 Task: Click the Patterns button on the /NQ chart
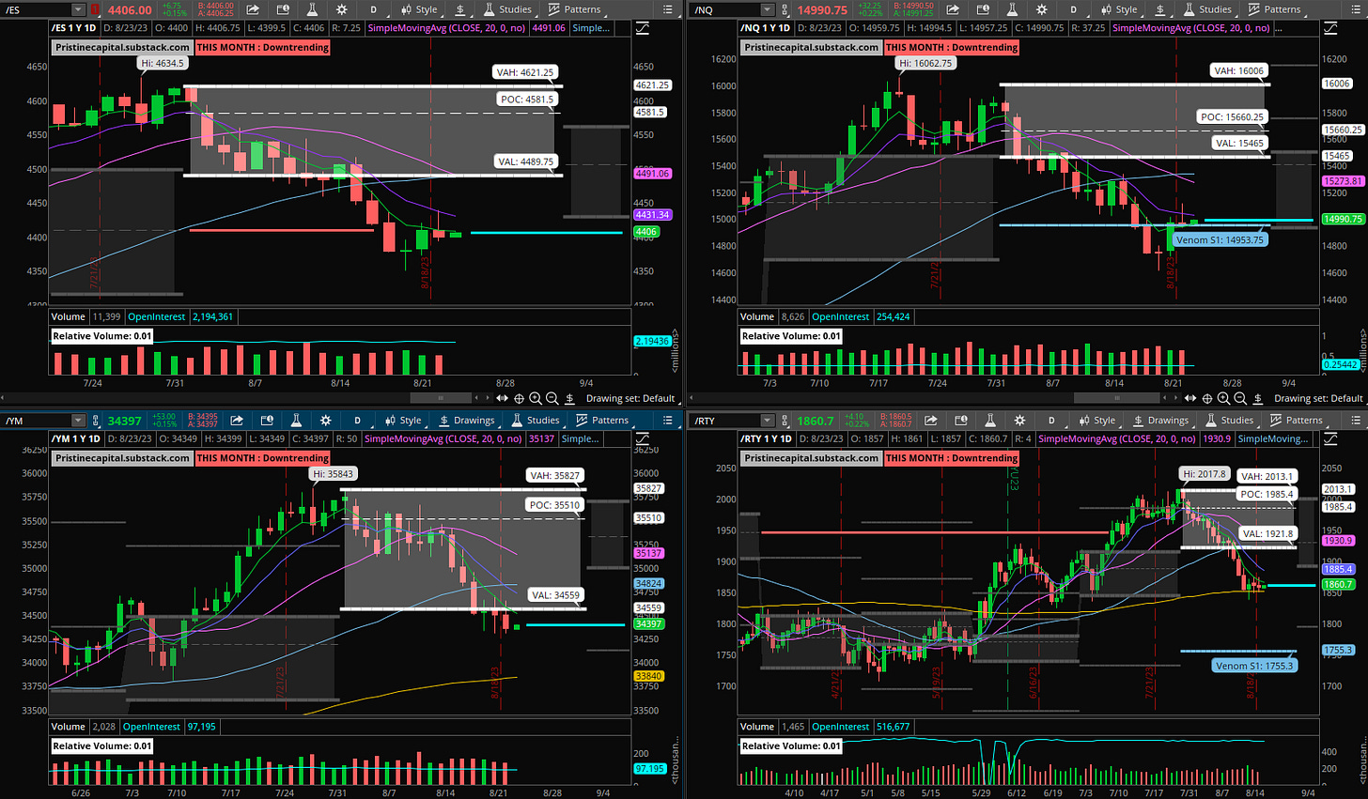pos(1275,9)
